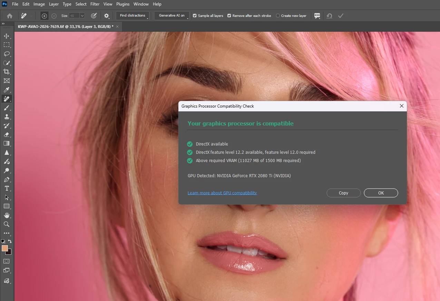Screen dimensions: 440x301
Task: Select the Rectangle shape tool
Action: click(7, 206)
